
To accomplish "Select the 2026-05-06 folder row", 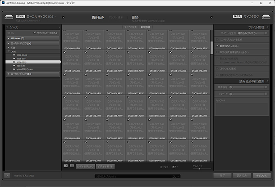I will 33,55.
